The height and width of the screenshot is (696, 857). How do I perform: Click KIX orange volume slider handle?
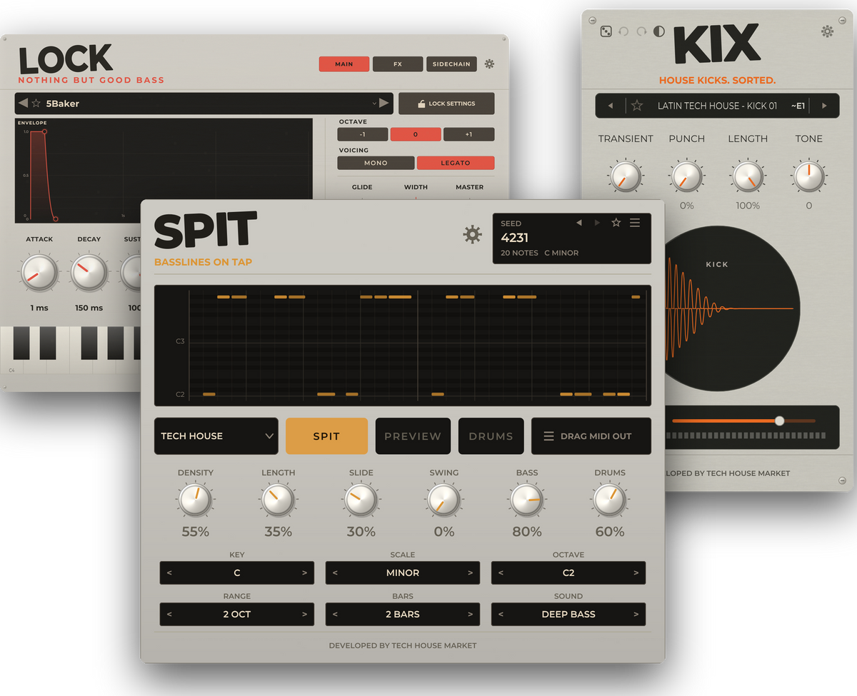point(779,420)
